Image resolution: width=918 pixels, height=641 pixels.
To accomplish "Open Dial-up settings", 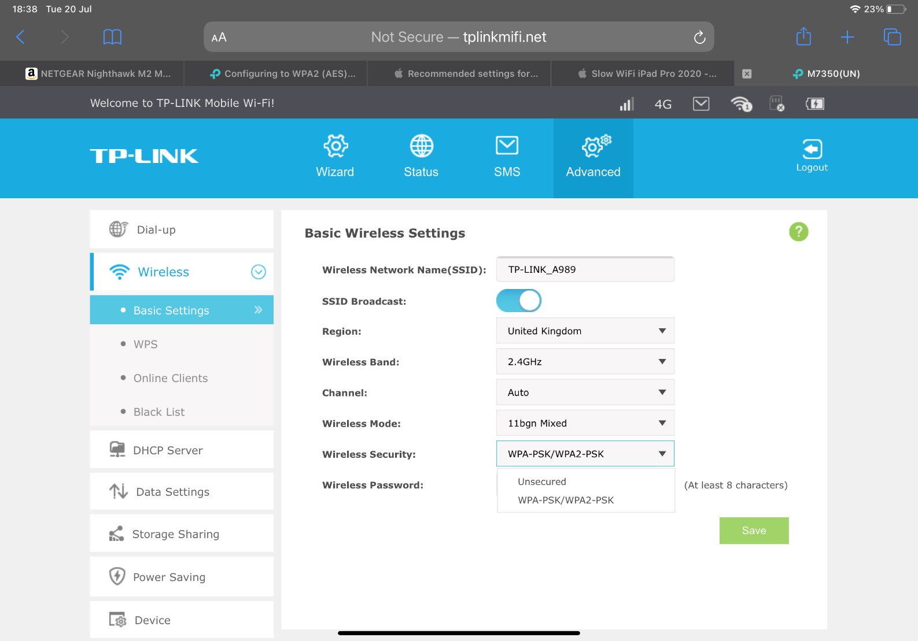I will pos(182,229).
